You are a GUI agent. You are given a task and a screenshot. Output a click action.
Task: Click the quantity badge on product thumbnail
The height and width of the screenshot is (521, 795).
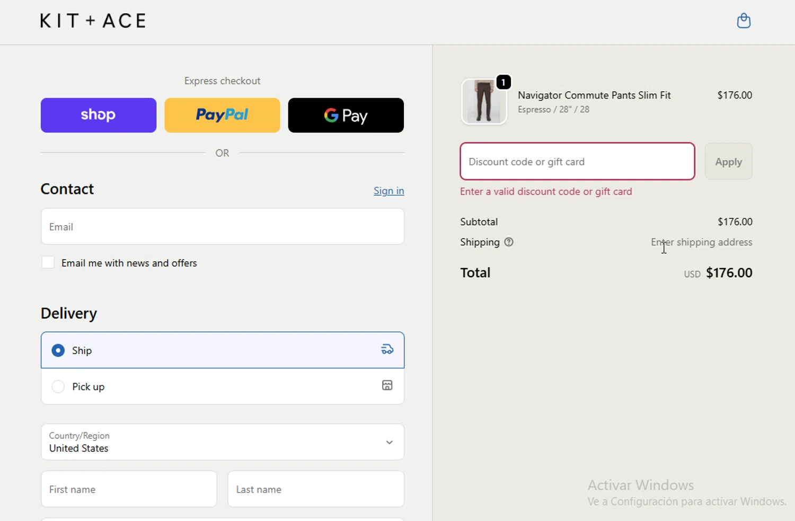(x=503, y=82)
